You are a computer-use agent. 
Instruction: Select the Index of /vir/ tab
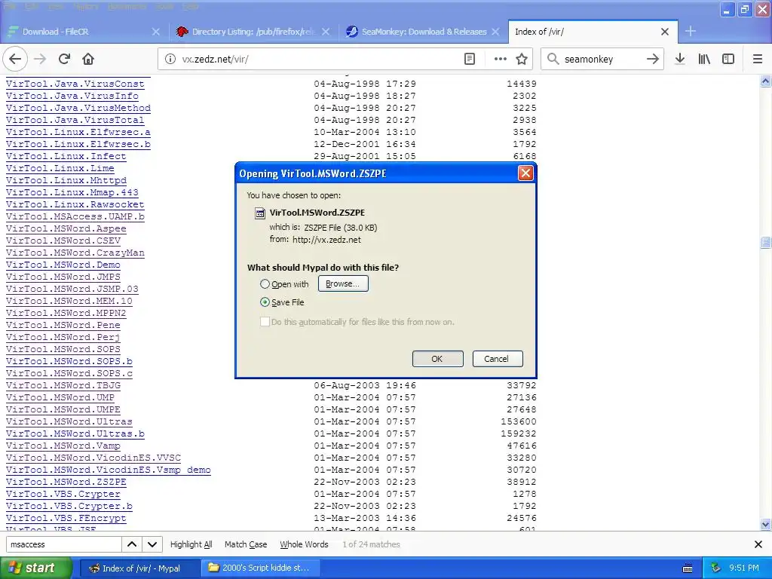tap(593, 32)
